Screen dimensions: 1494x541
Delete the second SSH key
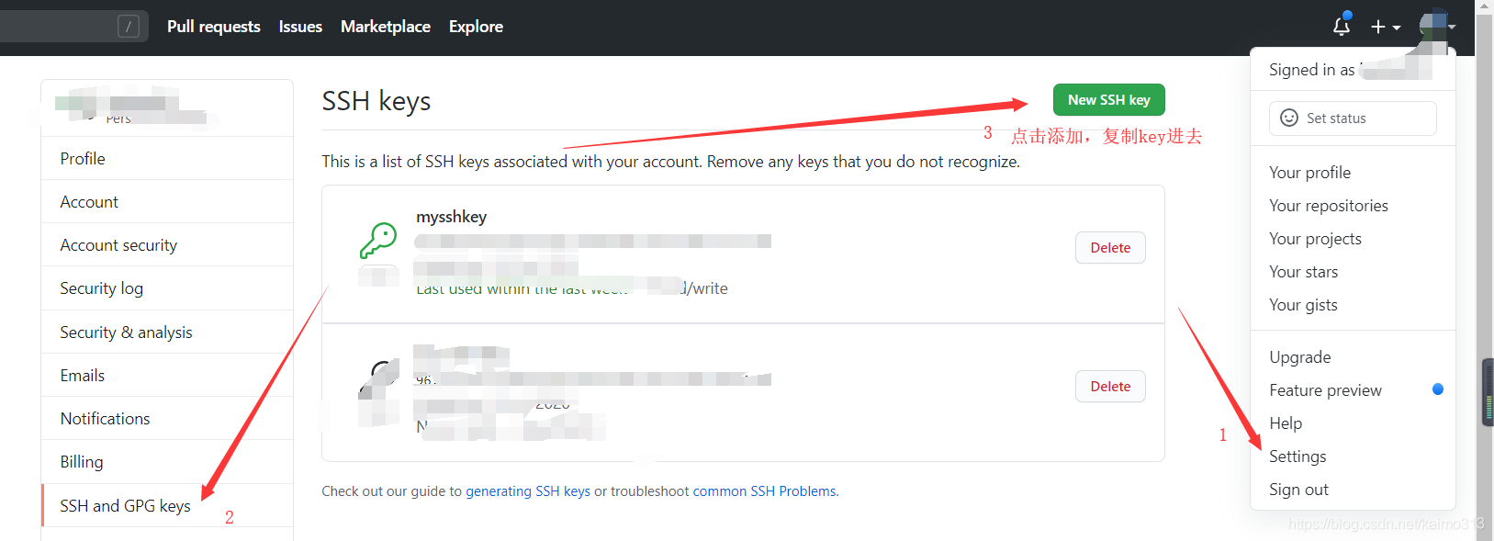tap(1110, 387)
